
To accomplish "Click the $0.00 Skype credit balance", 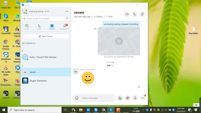I will [47, 11].
